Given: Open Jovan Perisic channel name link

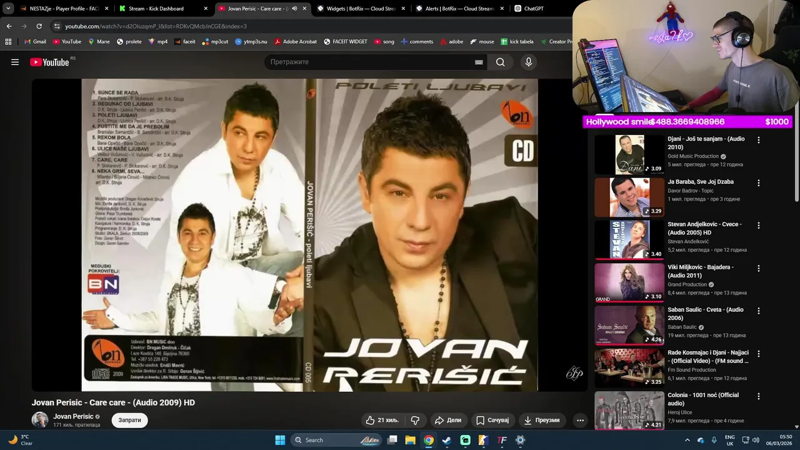Looking at the screenshot, I should 73,416.
